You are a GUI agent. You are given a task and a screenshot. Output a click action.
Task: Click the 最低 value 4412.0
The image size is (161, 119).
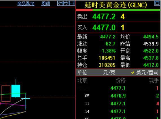point(151,65)
